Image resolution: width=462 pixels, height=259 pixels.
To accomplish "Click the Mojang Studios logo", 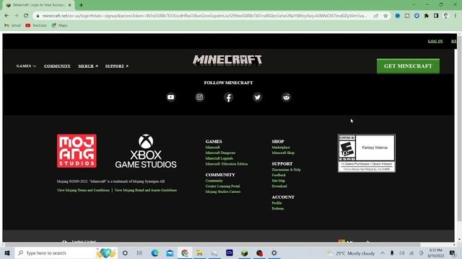I will click(x=77, y=151).
